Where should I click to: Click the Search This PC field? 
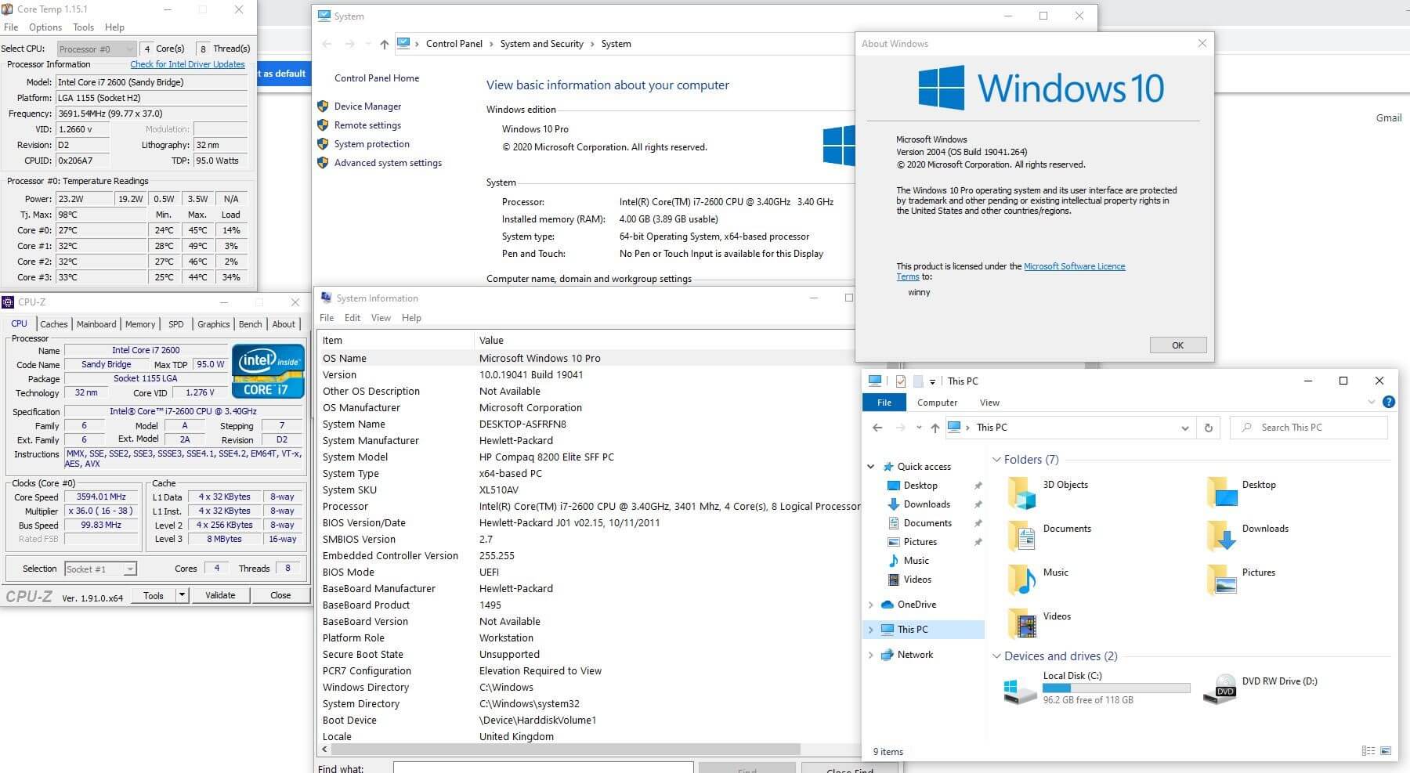pos(1309,428)
